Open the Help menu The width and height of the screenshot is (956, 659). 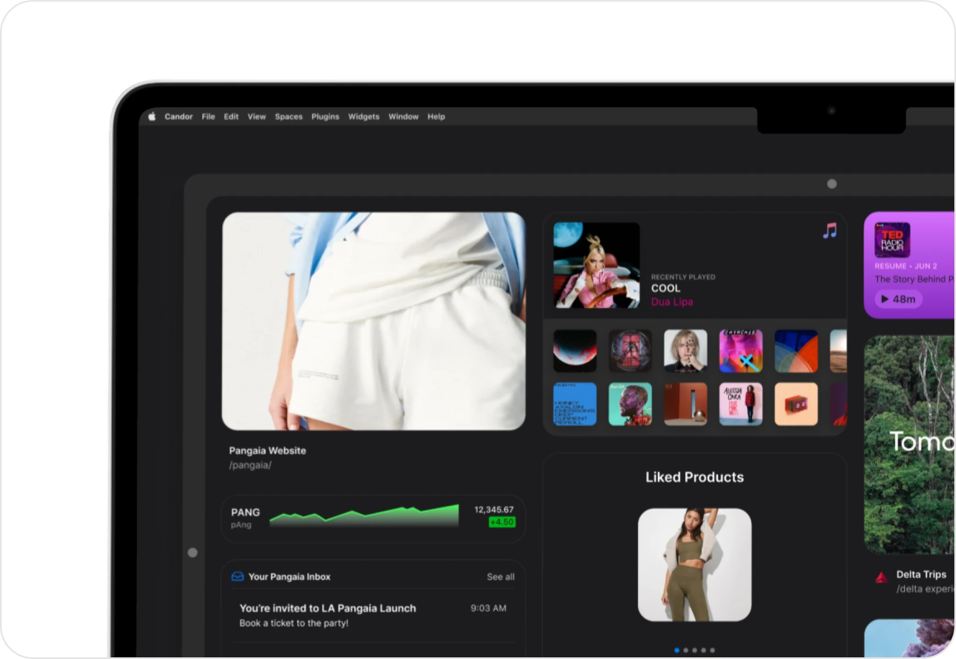pyautogui.click(x=436, y=116)
